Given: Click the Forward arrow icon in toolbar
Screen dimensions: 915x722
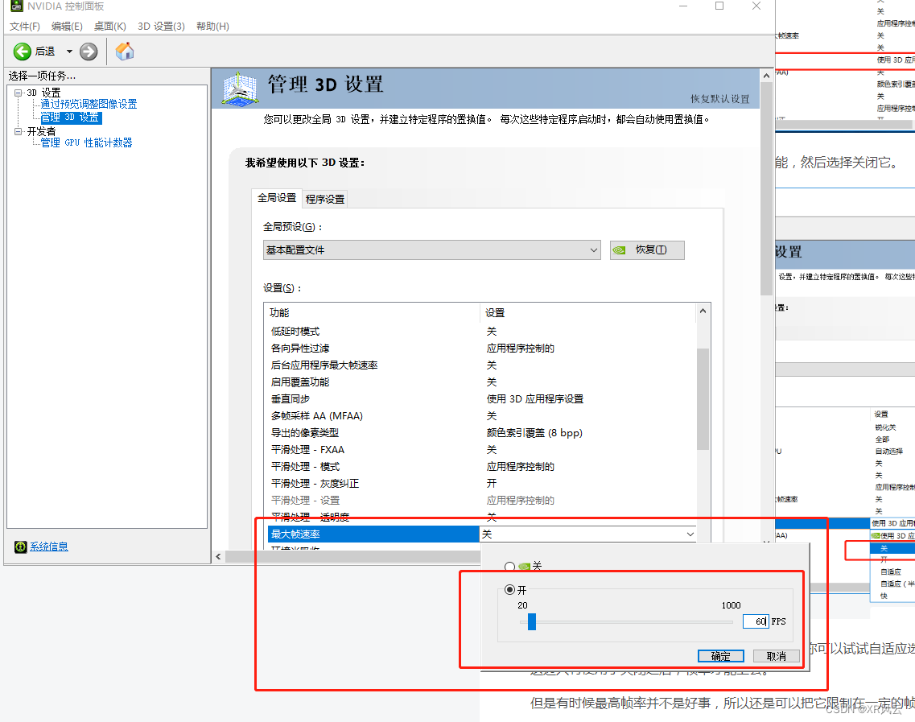Looking at the screenshot, I should 89,52.
